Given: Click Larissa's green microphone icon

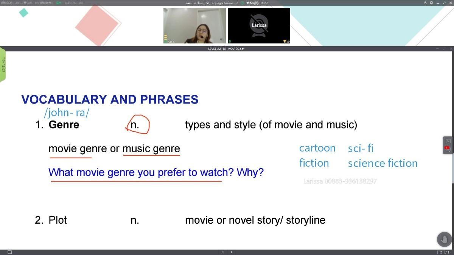Looking at the screenshot, I should click(x=230, y=42).
